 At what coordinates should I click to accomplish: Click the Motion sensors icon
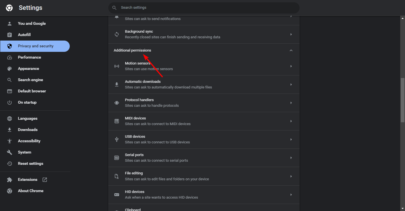click(x=117, y=66)
